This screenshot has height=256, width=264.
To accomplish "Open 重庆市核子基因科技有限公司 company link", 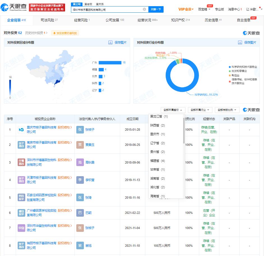I will (x=42, y=130).
